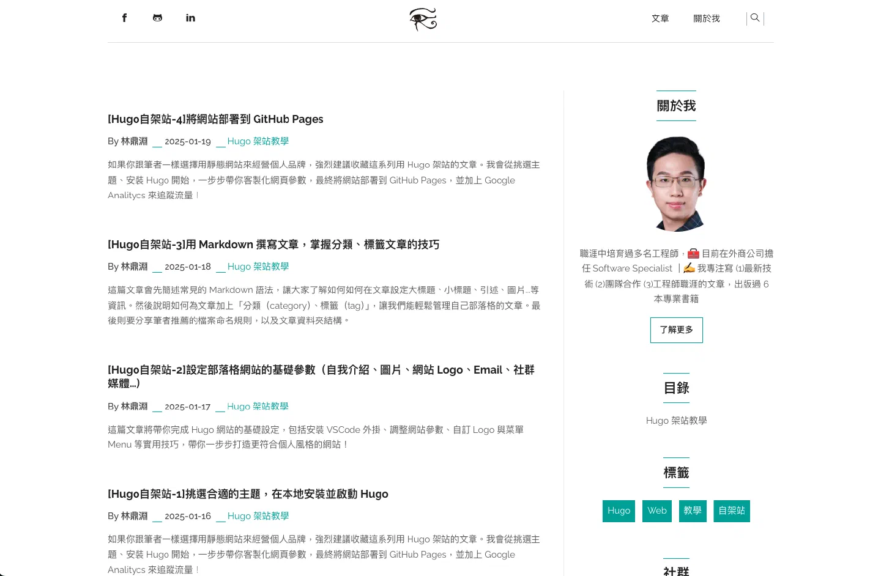The width and height of the screenshot is (881, 576).
Task: Click the author profile photo
Action: 677,184
